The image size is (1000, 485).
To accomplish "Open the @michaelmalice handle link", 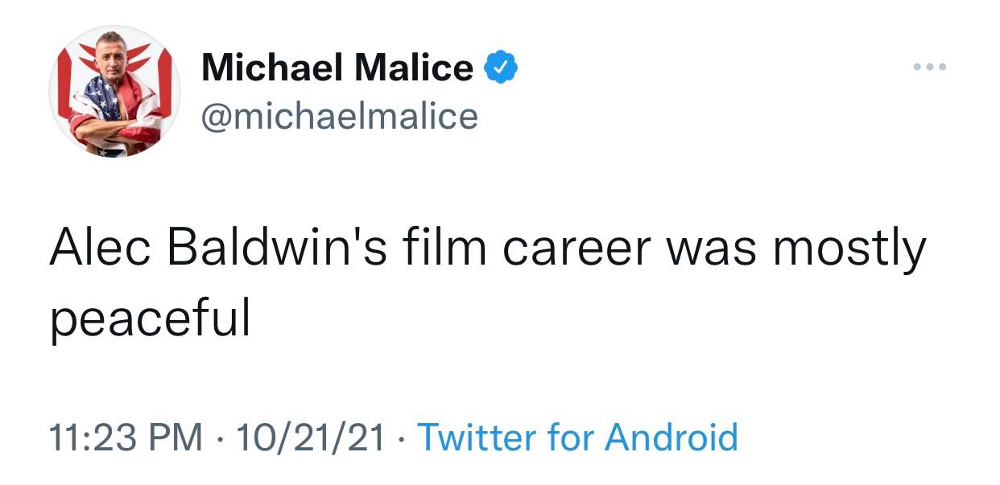I will 339,116.
